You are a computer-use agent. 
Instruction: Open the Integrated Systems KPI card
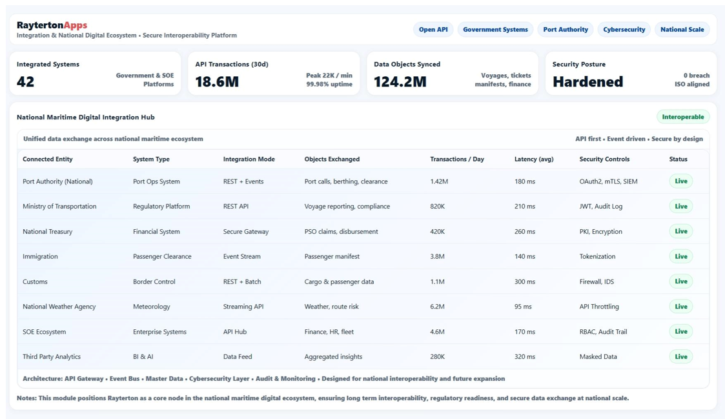(95, 74)
